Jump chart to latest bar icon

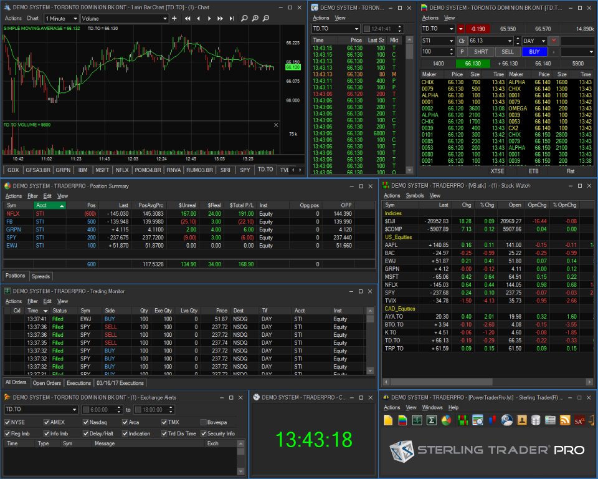pyautogui.click(x=232, y=18)
